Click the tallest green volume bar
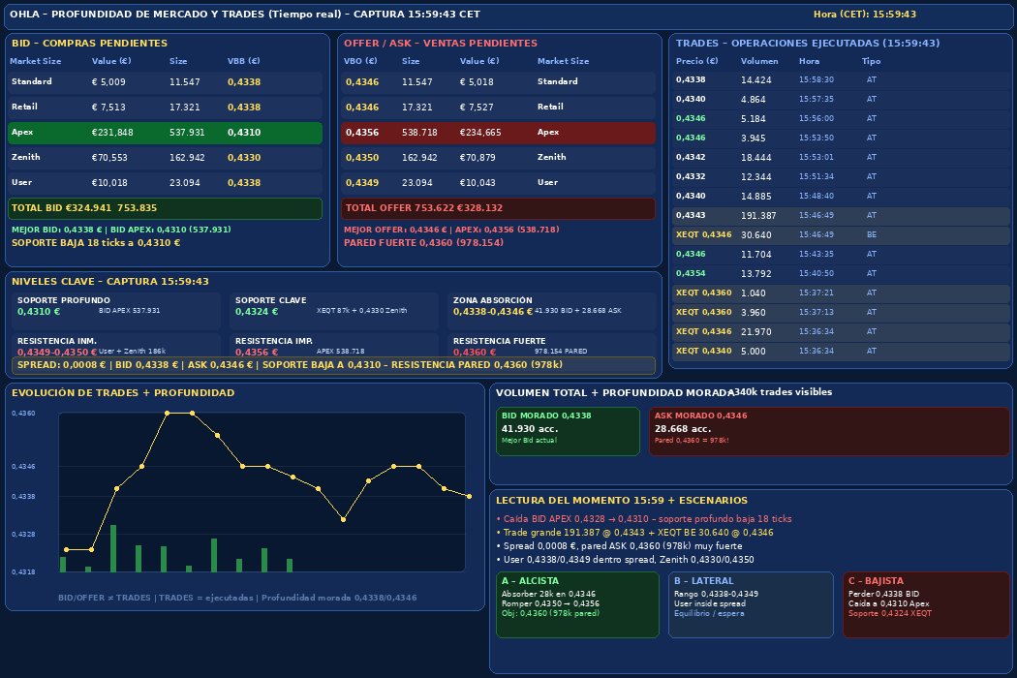Screen dimensions: 1017x678 [113, 548]
